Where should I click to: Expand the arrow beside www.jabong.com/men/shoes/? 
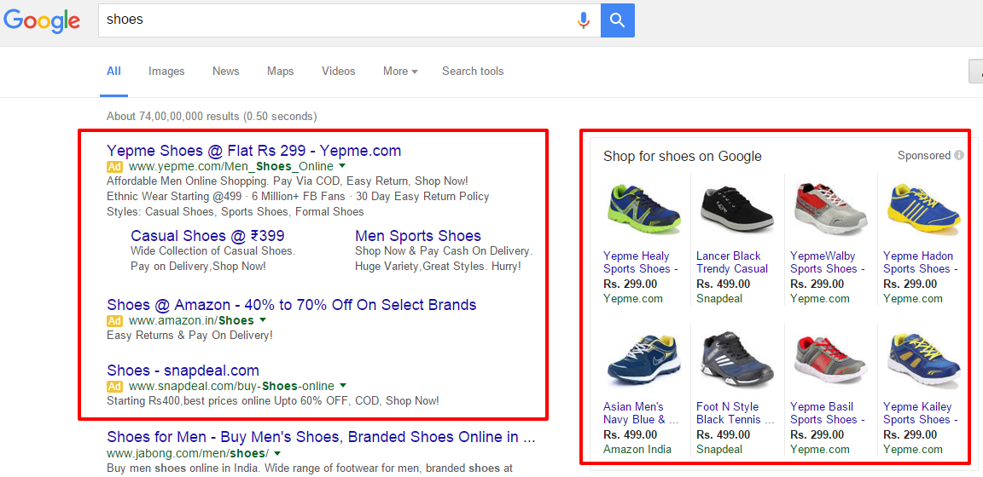point(277,453)
